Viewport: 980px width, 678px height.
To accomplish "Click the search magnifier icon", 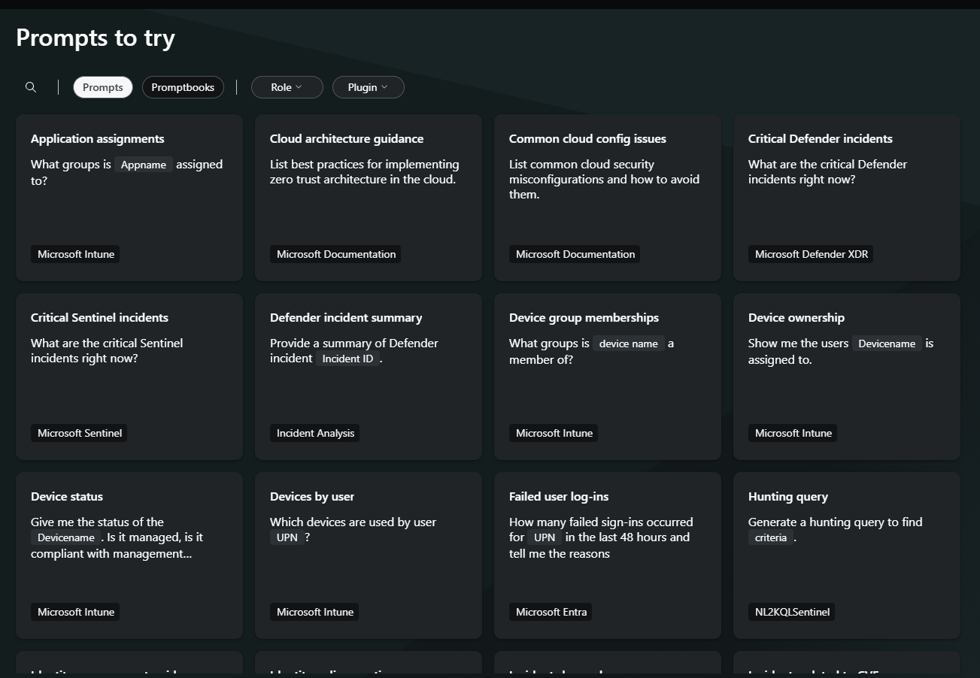I will point(31,87).
